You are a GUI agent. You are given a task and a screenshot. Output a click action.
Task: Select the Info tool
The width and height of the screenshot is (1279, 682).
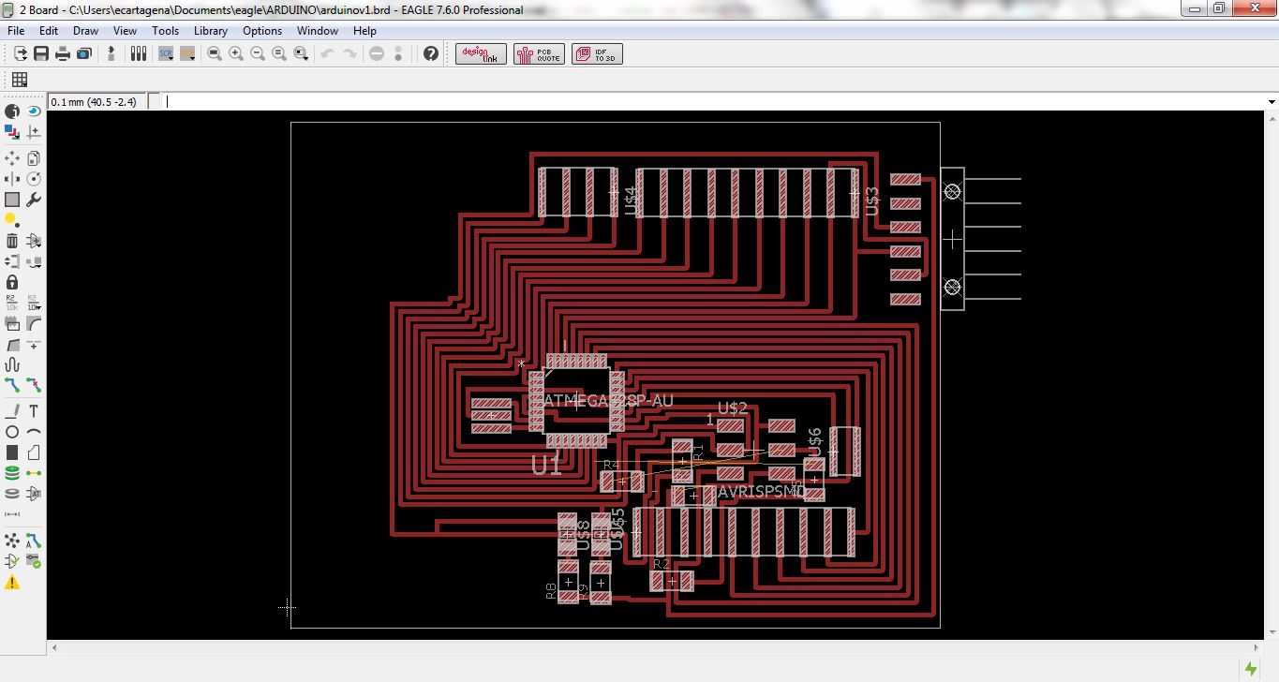(x=12, y=111)
